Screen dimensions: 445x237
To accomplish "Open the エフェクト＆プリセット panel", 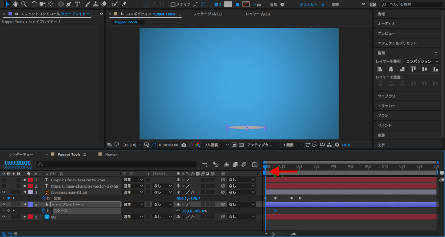I will [x=397, y=43].
